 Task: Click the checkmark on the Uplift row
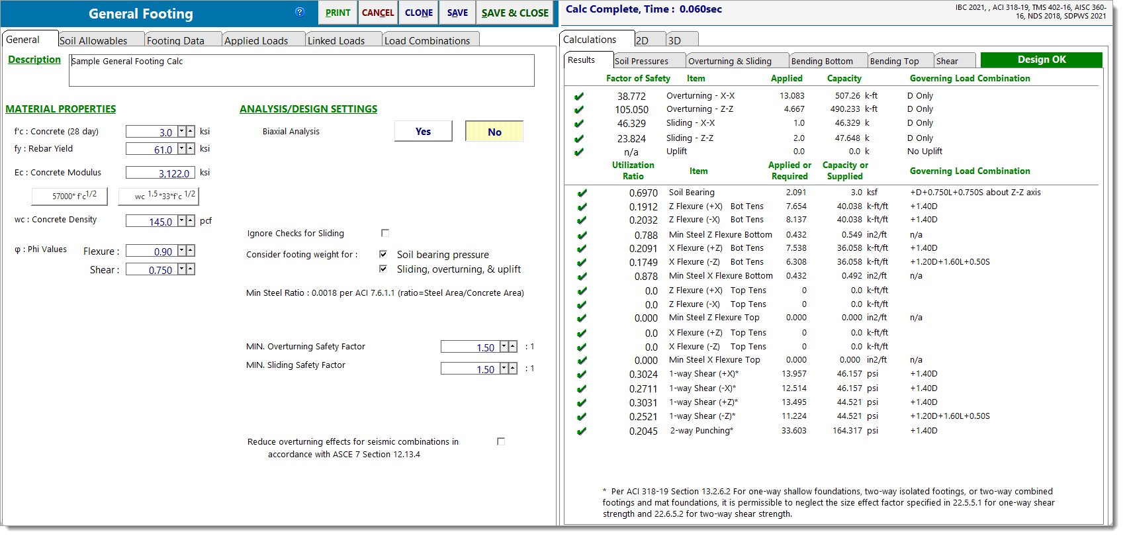click(x=579, y=152)
